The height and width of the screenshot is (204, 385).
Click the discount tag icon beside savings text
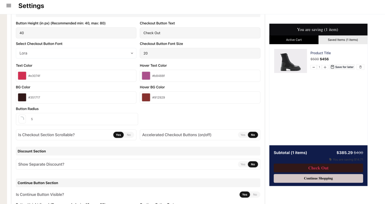pyautogui.click(x=330, y=160)
